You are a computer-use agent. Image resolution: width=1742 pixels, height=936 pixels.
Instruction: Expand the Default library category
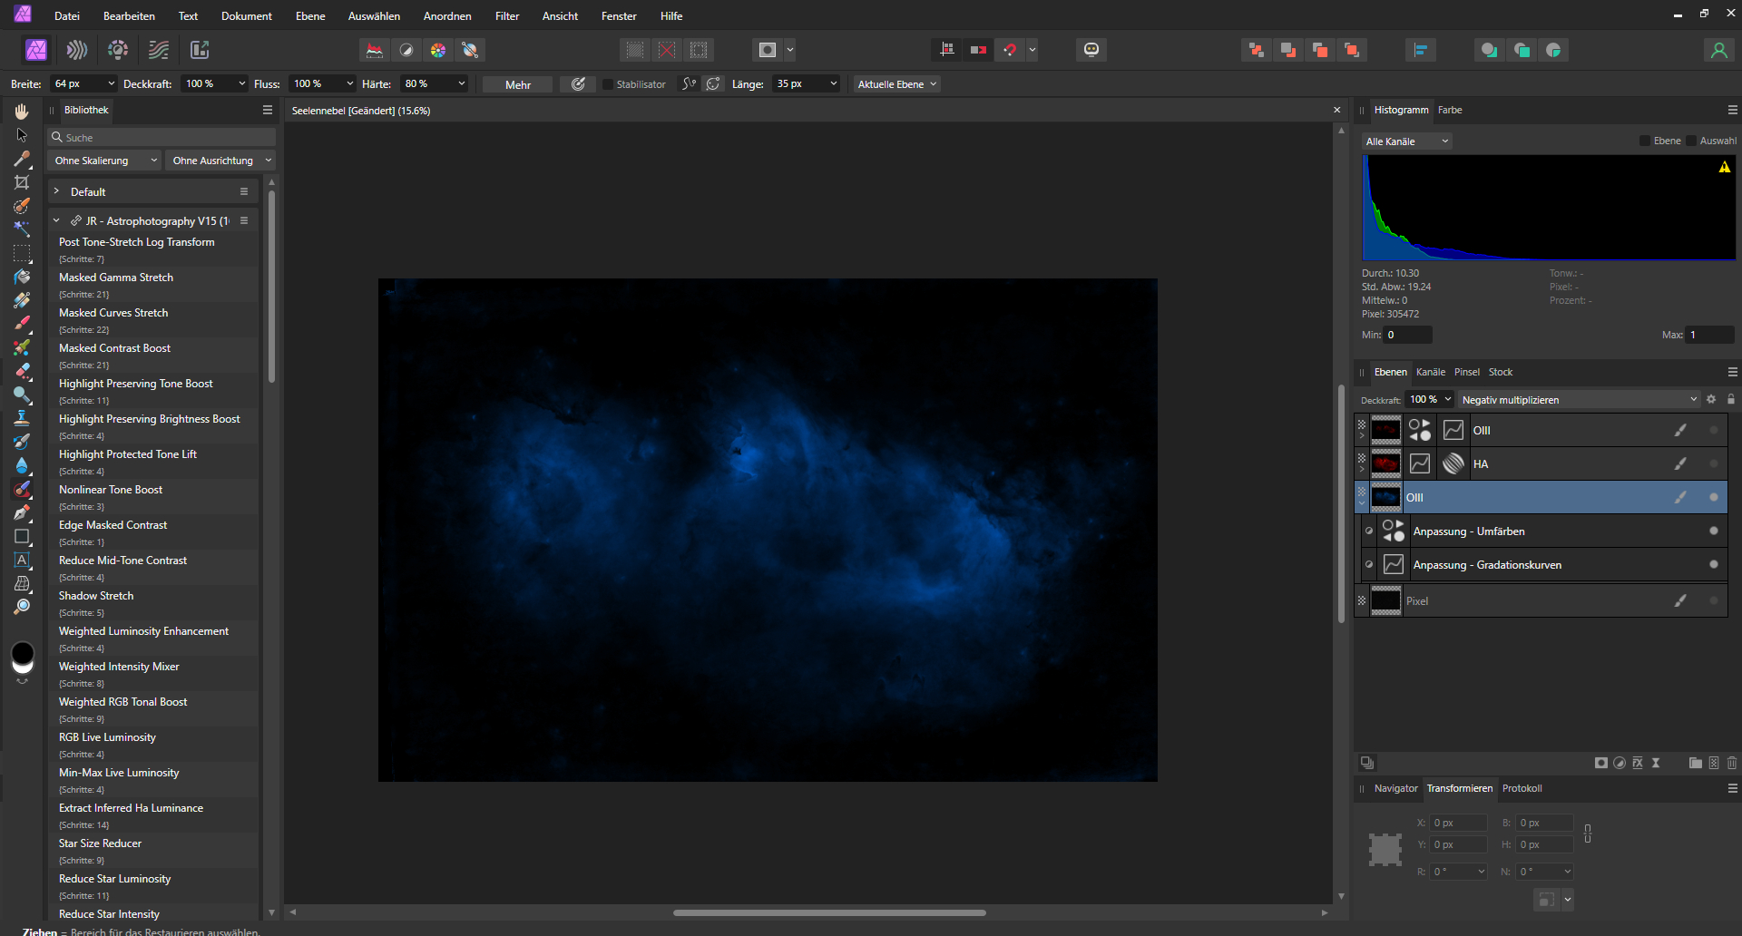point(56,191)
